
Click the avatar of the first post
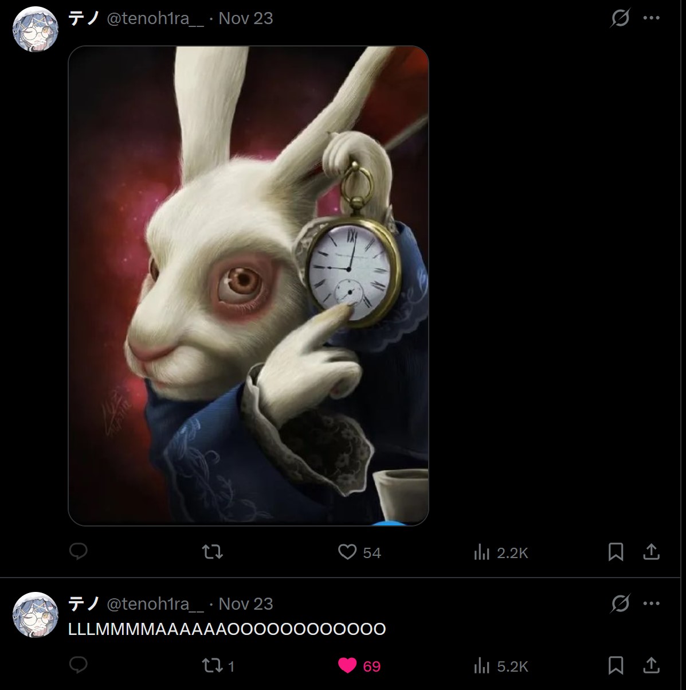pos(36,29)
